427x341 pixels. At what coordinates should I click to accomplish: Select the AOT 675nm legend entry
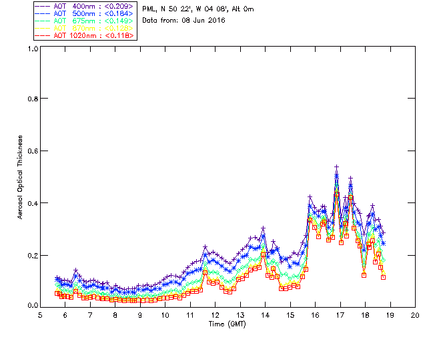(x=85, y=21)
